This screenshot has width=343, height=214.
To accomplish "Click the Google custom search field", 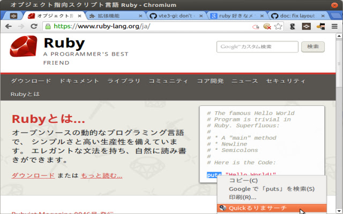I will (x=257, y=47).
